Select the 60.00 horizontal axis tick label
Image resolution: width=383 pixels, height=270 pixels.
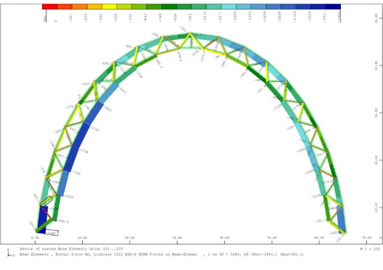[319, 238]
